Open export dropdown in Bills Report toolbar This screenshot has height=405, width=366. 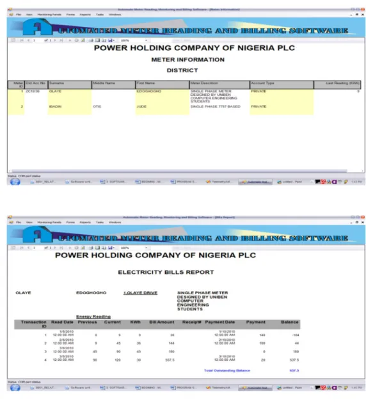[x=111, y=248]
